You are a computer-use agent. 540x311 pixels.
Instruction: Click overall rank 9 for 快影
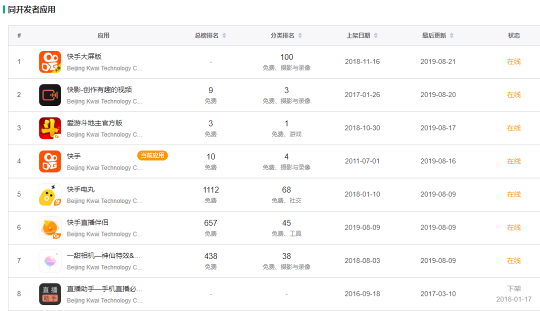pos(211,90)
